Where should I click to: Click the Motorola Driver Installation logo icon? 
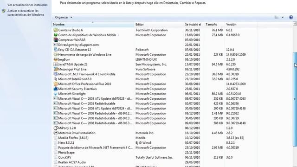(56, 133)
